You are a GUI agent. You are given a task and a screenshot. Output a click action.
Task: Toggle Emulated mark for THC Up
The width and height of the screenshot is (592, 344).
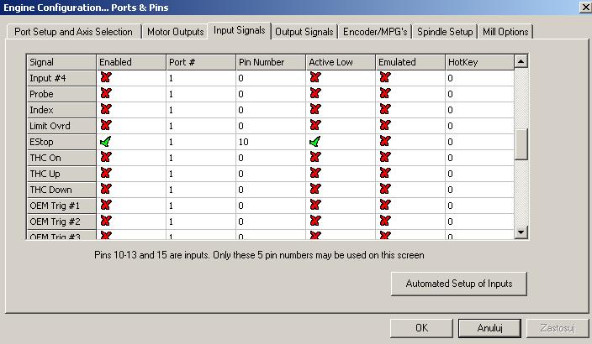[385, 173]
